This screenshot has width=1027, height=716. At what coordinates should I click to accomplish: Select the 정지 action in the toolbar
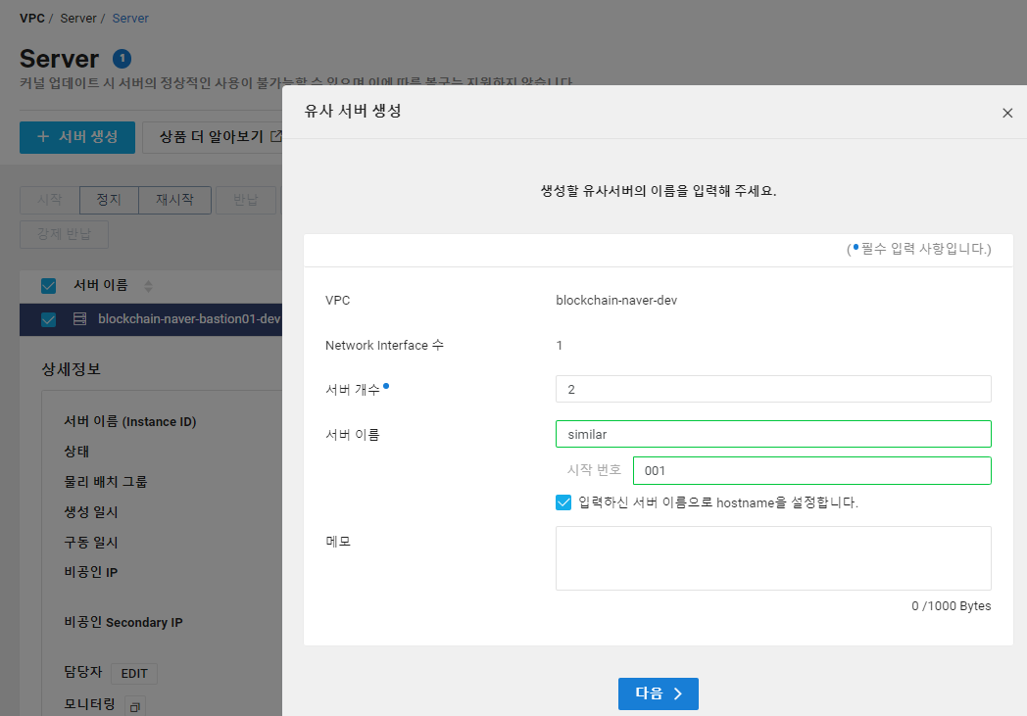tap(109, 200)
